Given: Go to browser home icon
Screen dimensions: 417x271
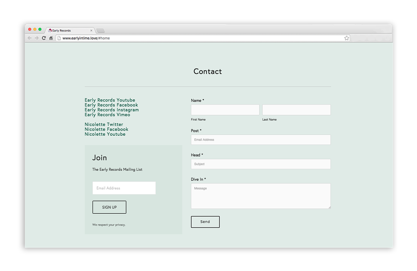Looking at the screenshot, I should click(x=51, y=38).
